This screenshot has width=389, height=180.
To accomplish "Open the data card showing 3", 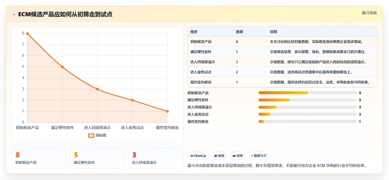I will [x=156, y=158].
